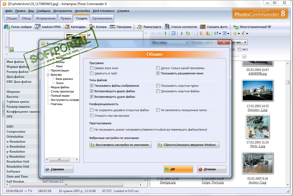Collapse the Браузер tree node
The image size is (293, 196).
[x=48, y=75]
